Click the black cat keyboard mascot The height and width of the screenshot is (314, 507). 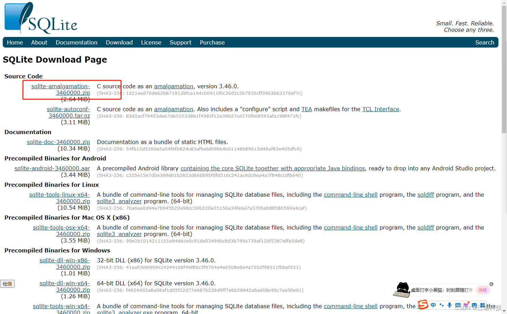click(402, 290)
